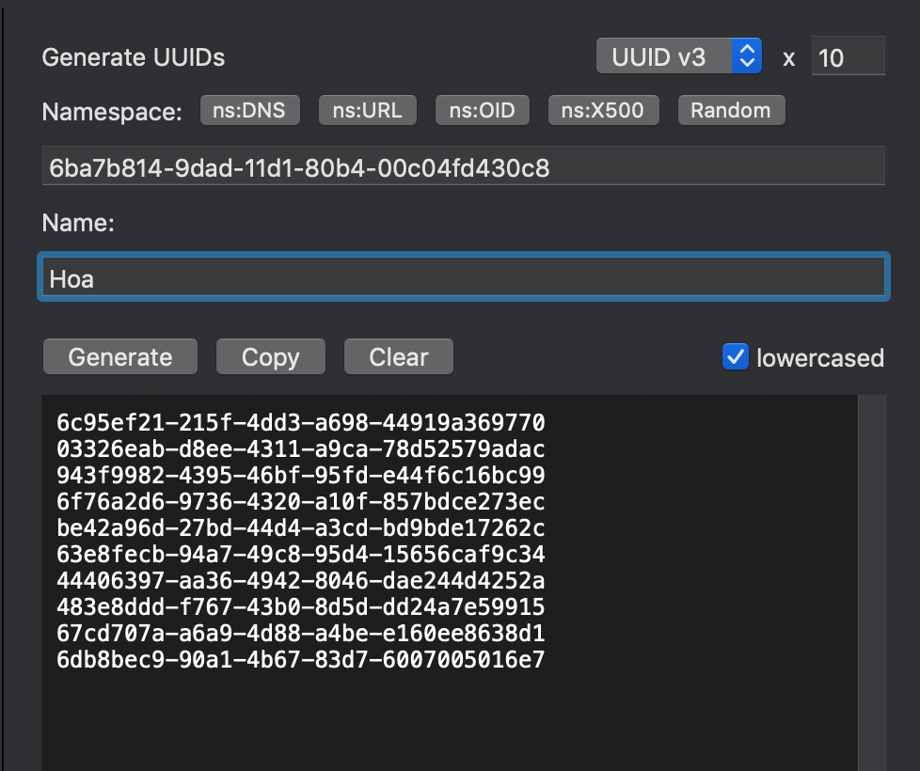Click the UUID v3 stepper up arrow
This screenshot has height=771, width=920.
[x=746, y=49]
